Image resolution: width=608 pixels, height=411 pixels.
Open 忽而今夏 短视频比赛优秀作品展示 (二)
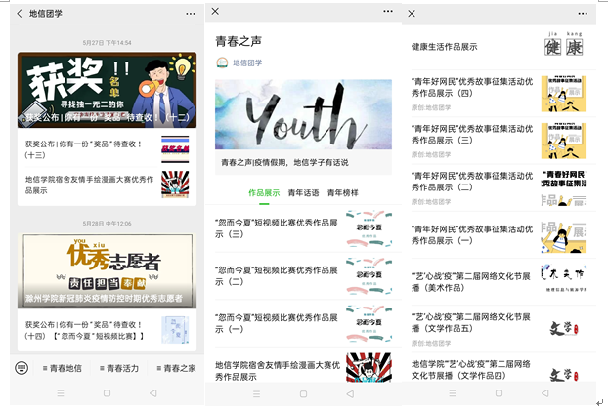[303, 276]
